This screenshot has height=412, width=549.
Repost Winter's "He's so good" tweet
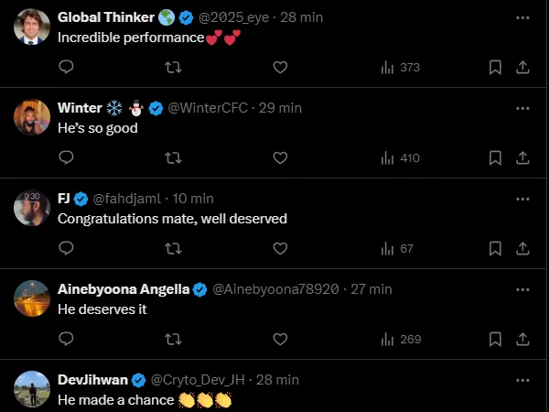click(x=172, y=157)
